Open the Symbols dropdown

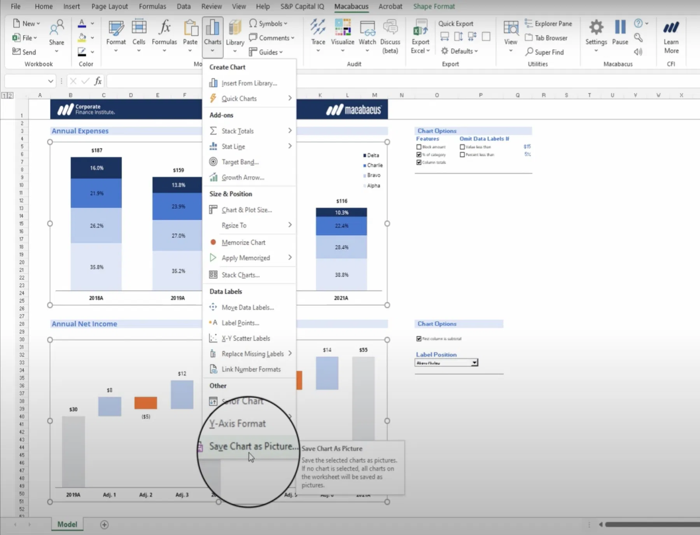tap(268, 23)
